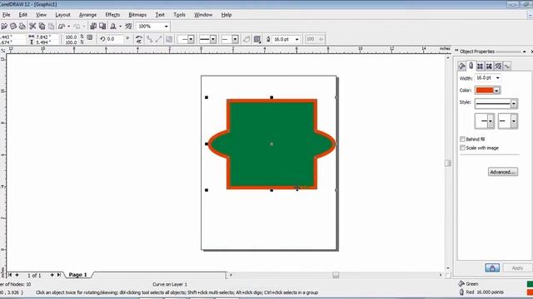Open the Text menu
533x299 pixels.
[x=160, y=15]
